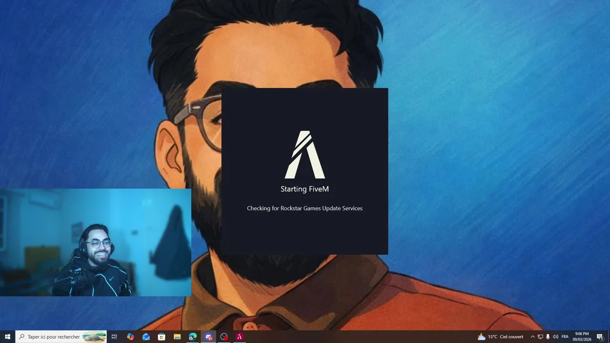Click the 'Taper ici pour rechercher' search box

click(x=61, y=337)
